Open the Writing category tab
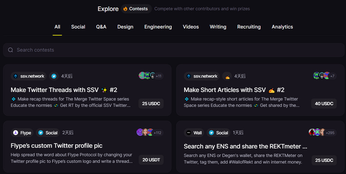 click(x=218, y=27)
